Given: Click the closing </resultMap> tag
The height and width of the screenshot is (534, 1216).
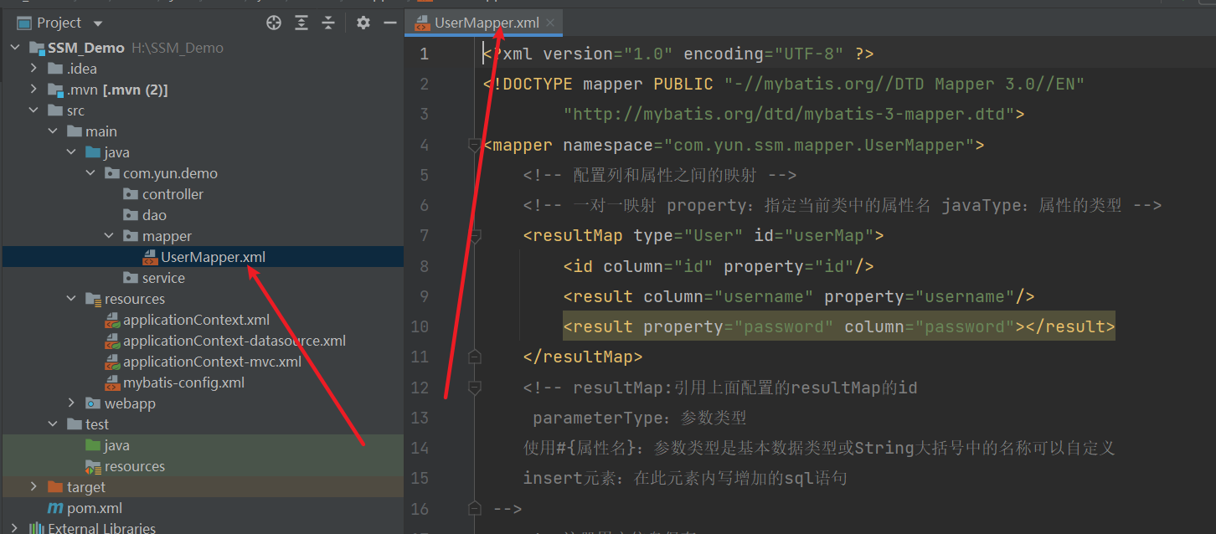Looking at the screenshot, I should 583,357.
